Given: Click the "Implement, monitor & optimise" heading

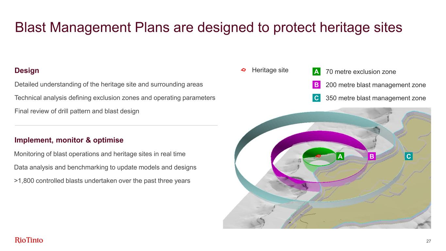Looking at the screenshot, I should click(x=69, y=140).
